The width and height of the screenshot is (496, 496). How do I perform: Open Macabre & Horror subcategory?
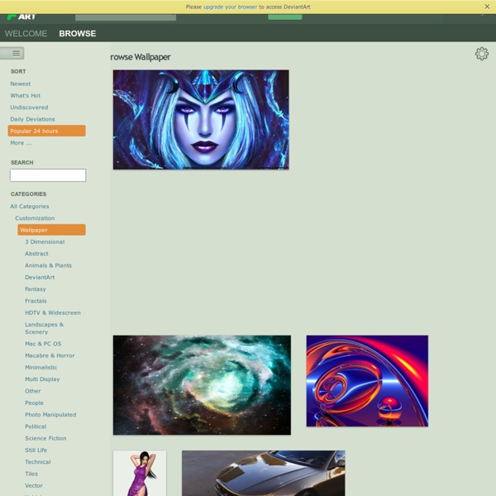click(x=50, y=355)
